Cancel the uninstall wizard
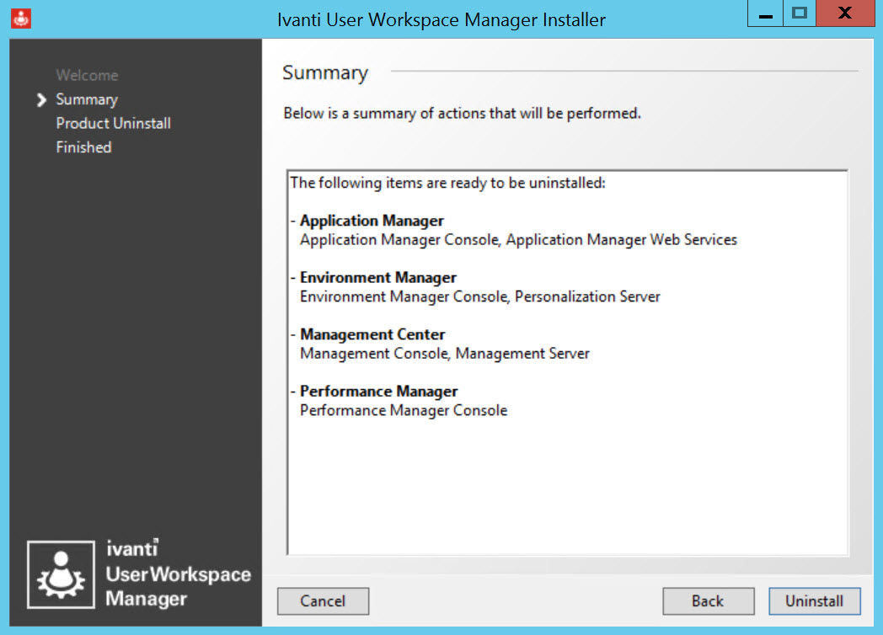 pos(323,600)
